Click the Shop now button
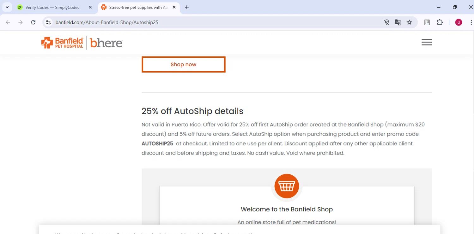The image size is (474, 234). pyautogui.click(x=183, y=64)
